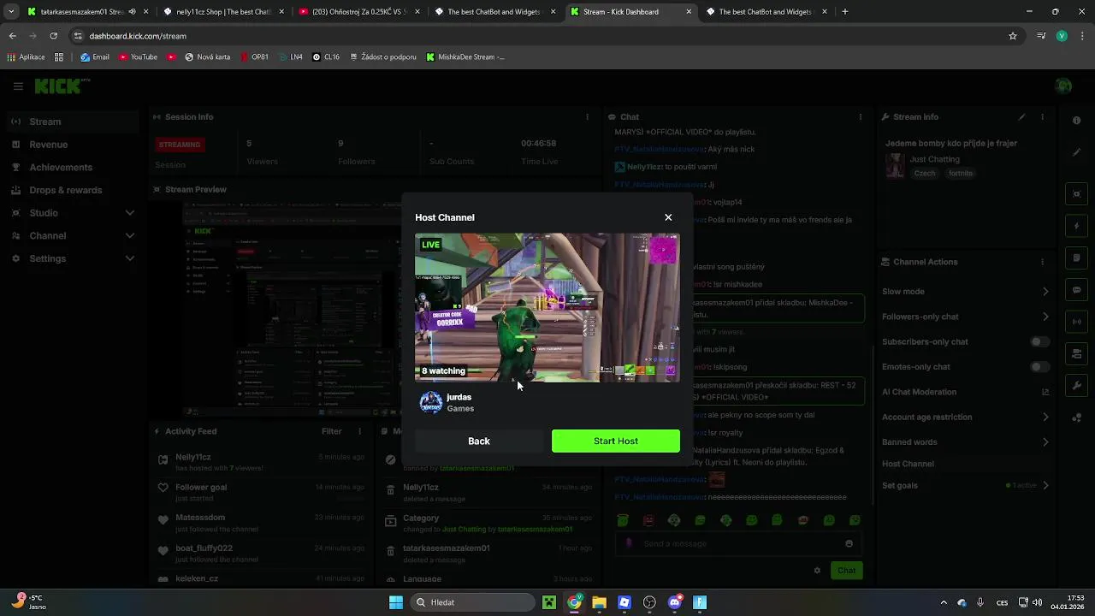Open the YouTube bookmark
This screenshot has height=616, width=1095.
[138, 57]
